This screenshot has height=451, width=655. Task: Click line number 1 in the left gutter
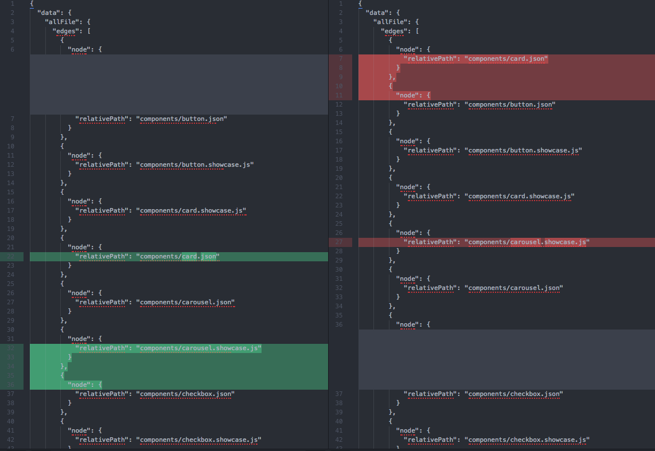point(13,3)
